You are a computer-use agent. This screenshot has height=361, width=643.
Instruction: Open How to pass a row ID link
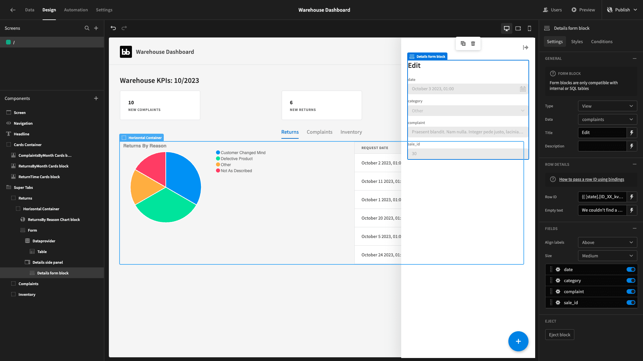(x=591, y=179)
